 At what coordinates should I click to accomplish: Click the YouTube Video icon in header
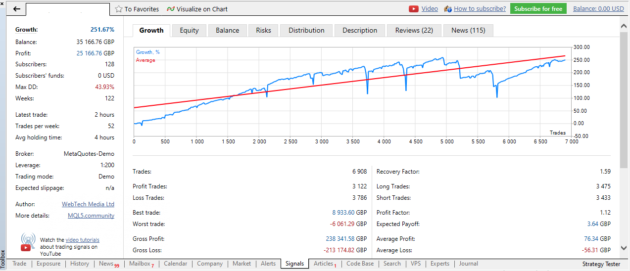pyautogui.click(x=414, y=9)
